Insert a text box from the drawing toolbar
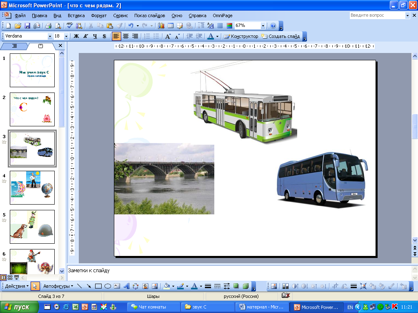 click(117, 286)
